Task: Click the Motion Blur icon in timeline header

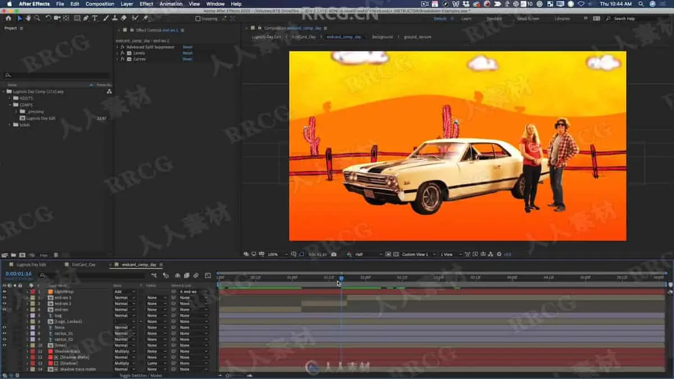Action: 195,275
